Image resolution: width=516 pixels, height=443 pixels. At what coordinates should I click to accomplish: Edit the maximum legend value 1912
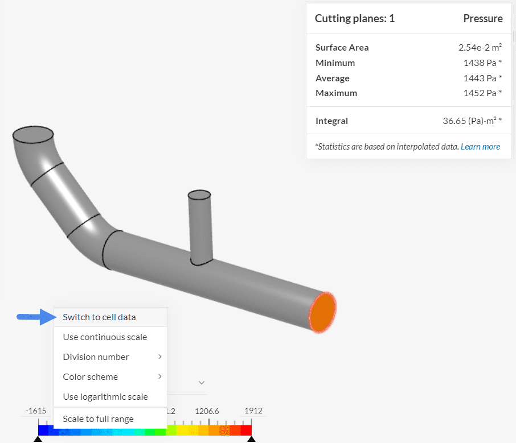[x=253, y=411]
